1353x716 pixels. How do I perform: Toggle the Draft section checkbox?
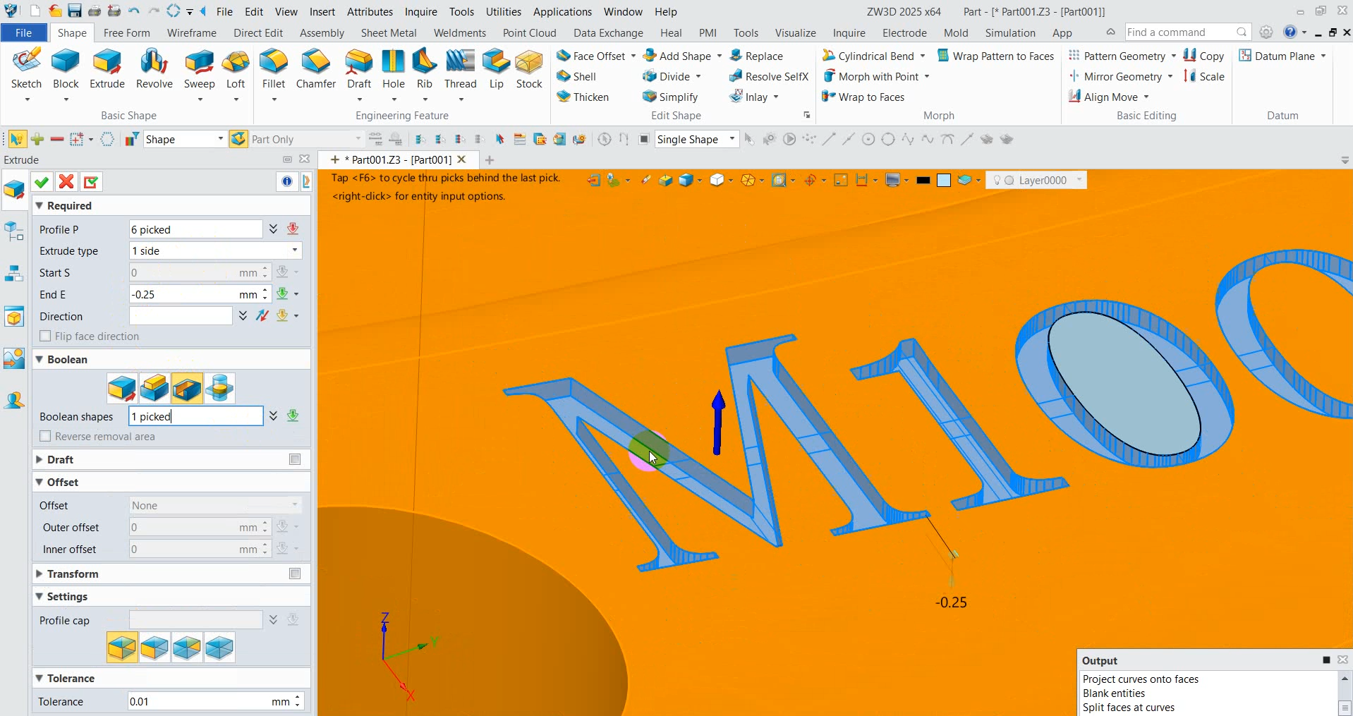(x=295, y=460)
